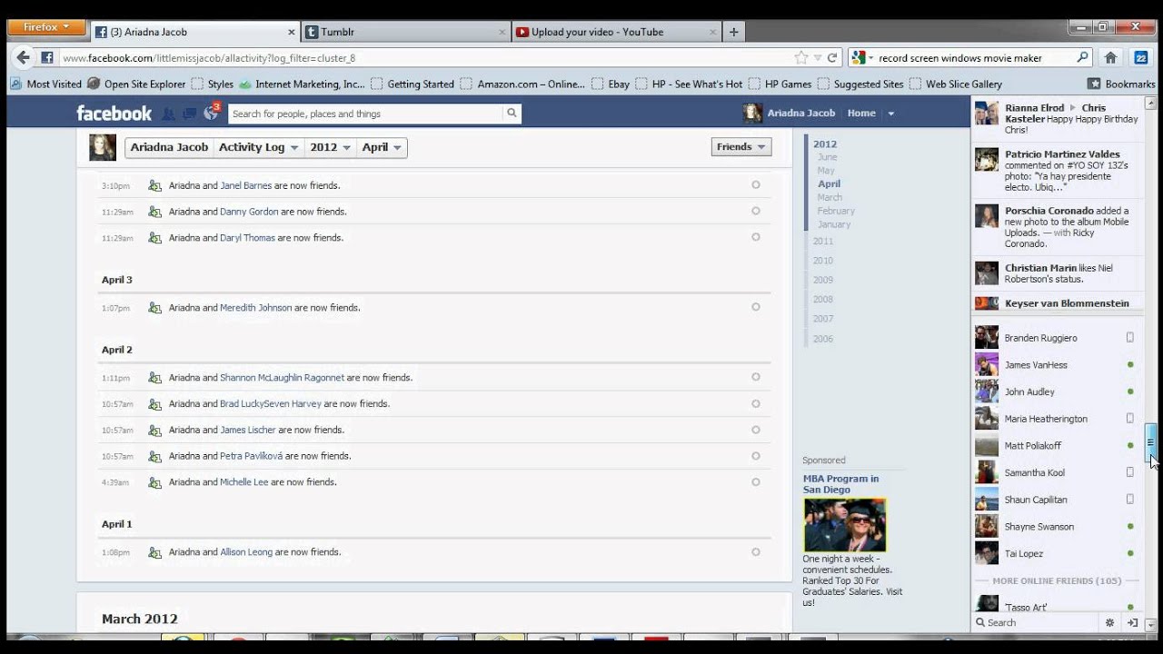
Task: Click the Facebook search magnifier button
Action: pos(512,114)
